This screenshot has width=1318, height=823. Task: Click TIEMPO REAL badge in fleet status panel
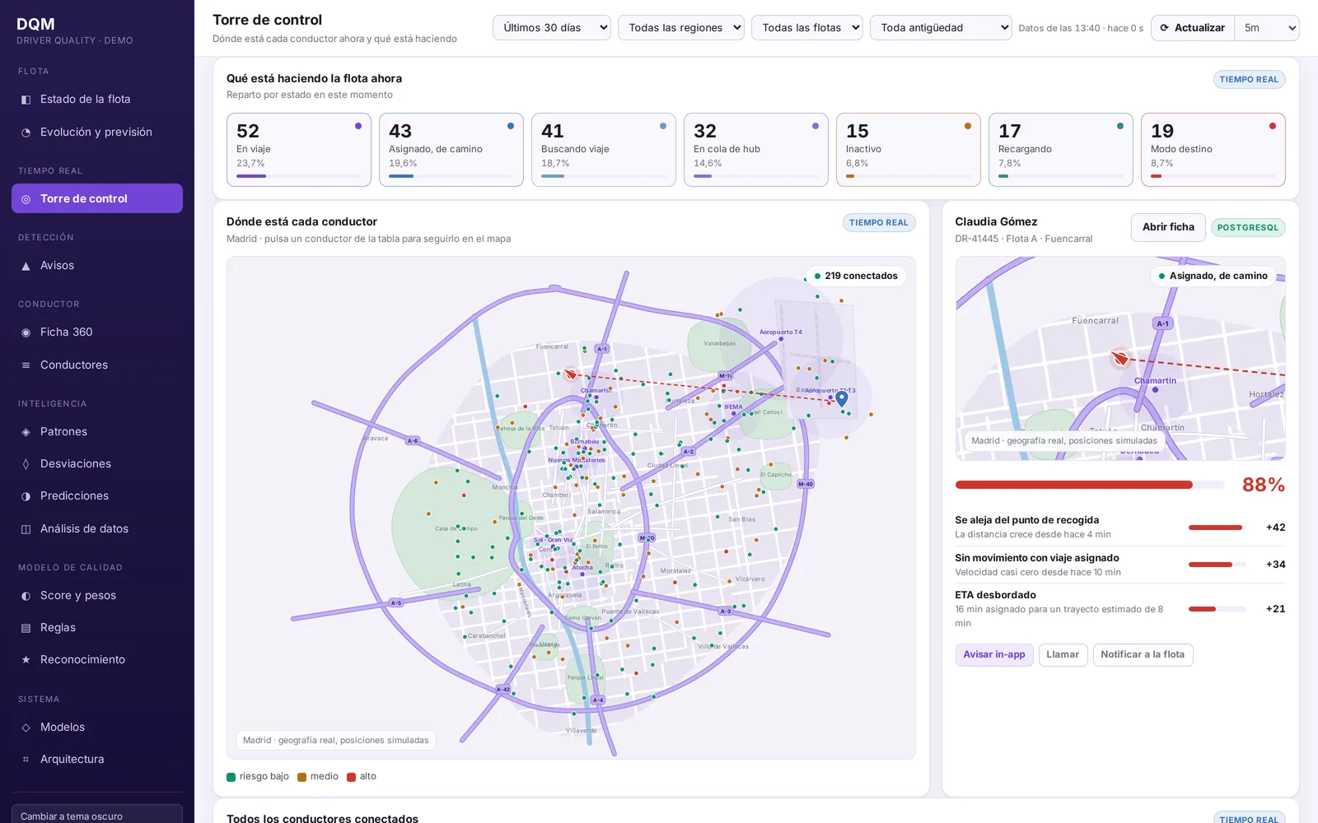[x=1250, y=80]
